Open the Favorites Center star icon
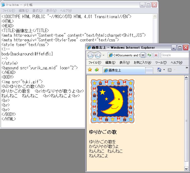This screenshot has height=173, width=190. pos(90,70)
